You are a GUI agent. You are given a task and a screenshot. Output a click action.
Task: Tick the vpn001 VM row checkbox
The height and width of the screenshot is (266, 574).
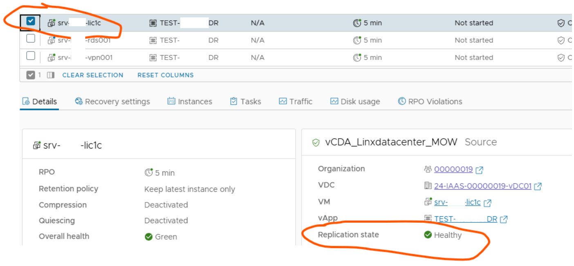click(x=31, y=56)
